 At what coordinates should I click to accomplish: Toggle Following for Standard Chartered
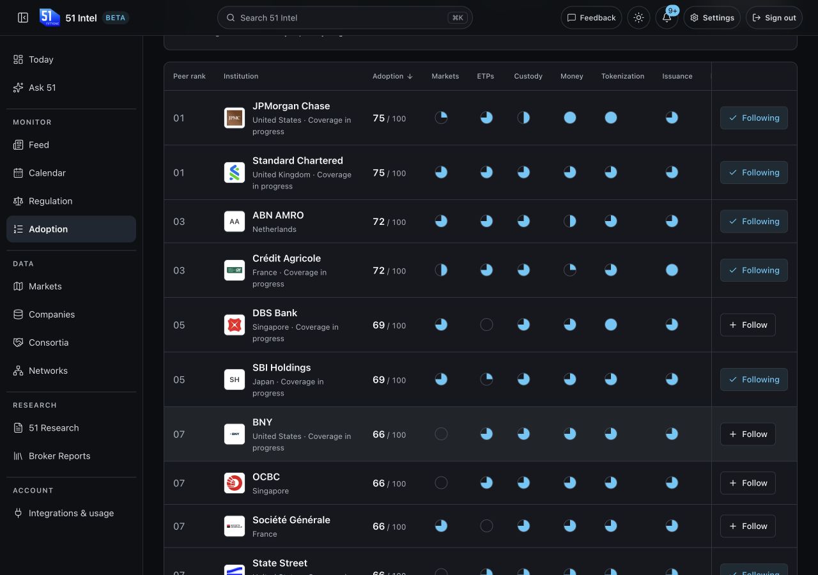coord(754,172)
